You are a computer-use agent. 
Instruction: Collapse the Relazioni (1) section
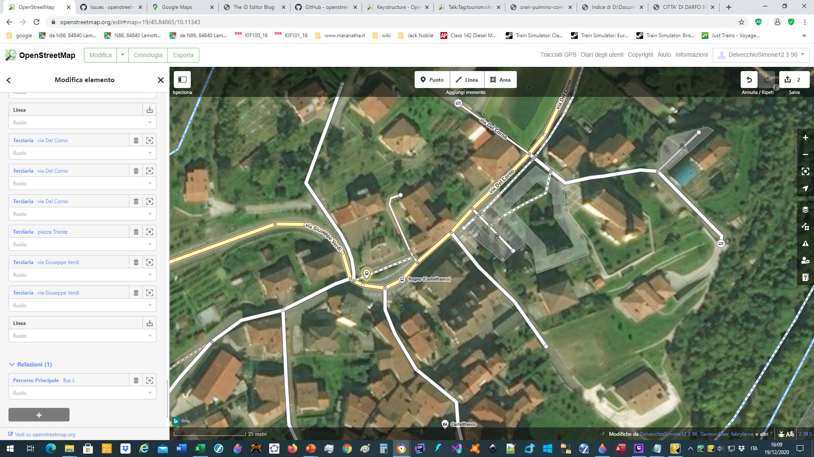point(31,364)
